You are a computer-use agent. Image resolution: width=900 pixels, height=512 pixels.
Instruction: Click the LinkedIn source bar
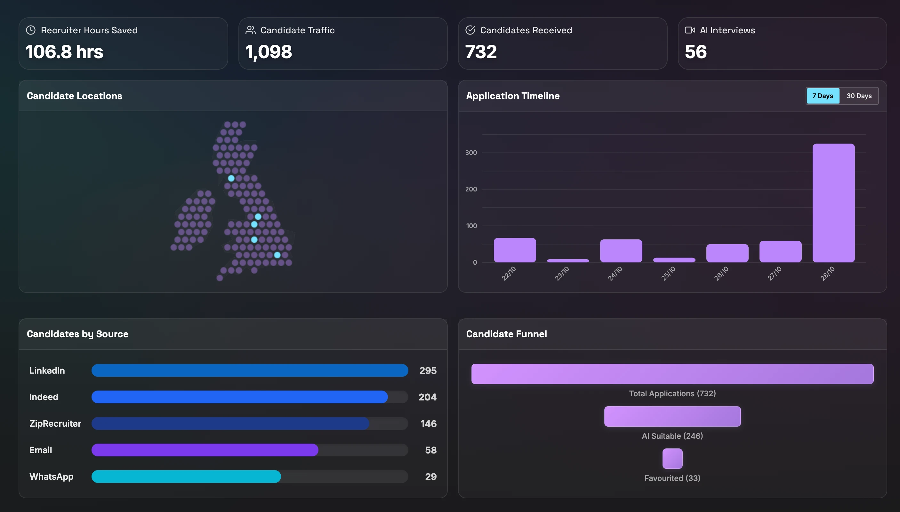point(249,370)
